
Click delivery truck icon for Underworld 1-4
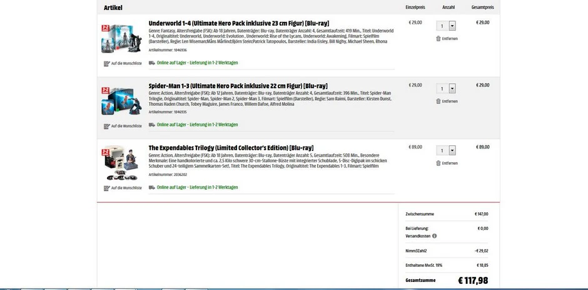(x=152, y=63)
